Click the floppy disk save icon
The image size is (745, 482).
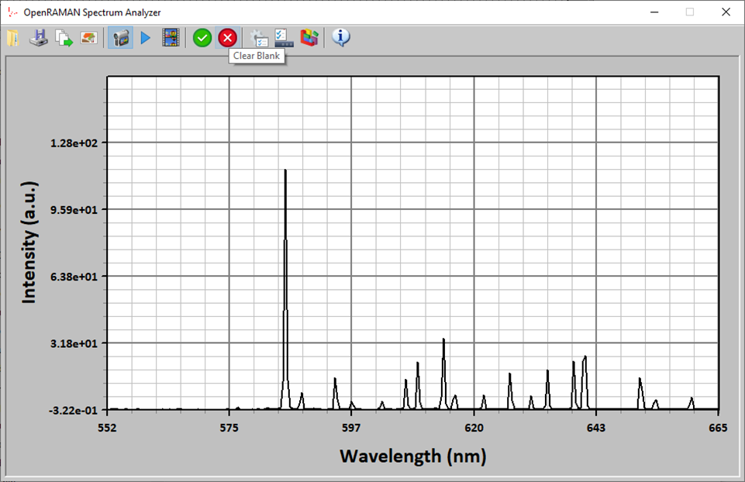pos(38,38)
